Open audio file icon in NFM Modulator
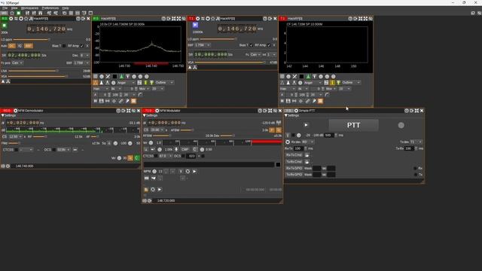Image resolution: width=482 pixels, height=271 pixels. coord(146,190)
